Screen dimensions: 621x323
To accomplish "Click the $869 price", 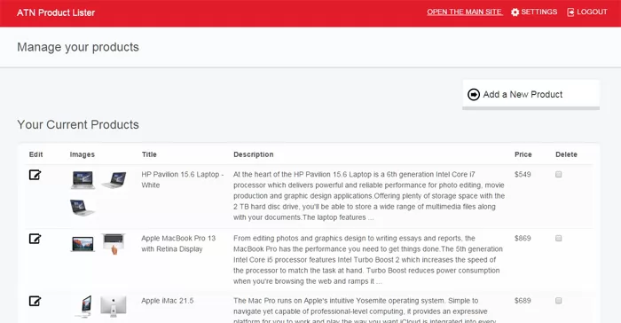I will point(523,238).
